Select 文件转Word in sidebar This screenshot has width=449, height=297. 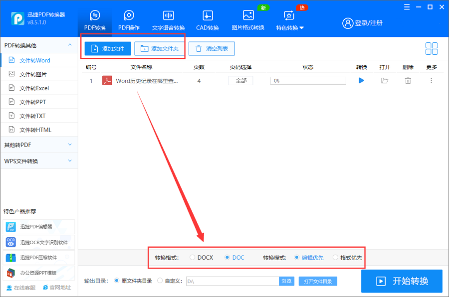[x=39, y=60]
